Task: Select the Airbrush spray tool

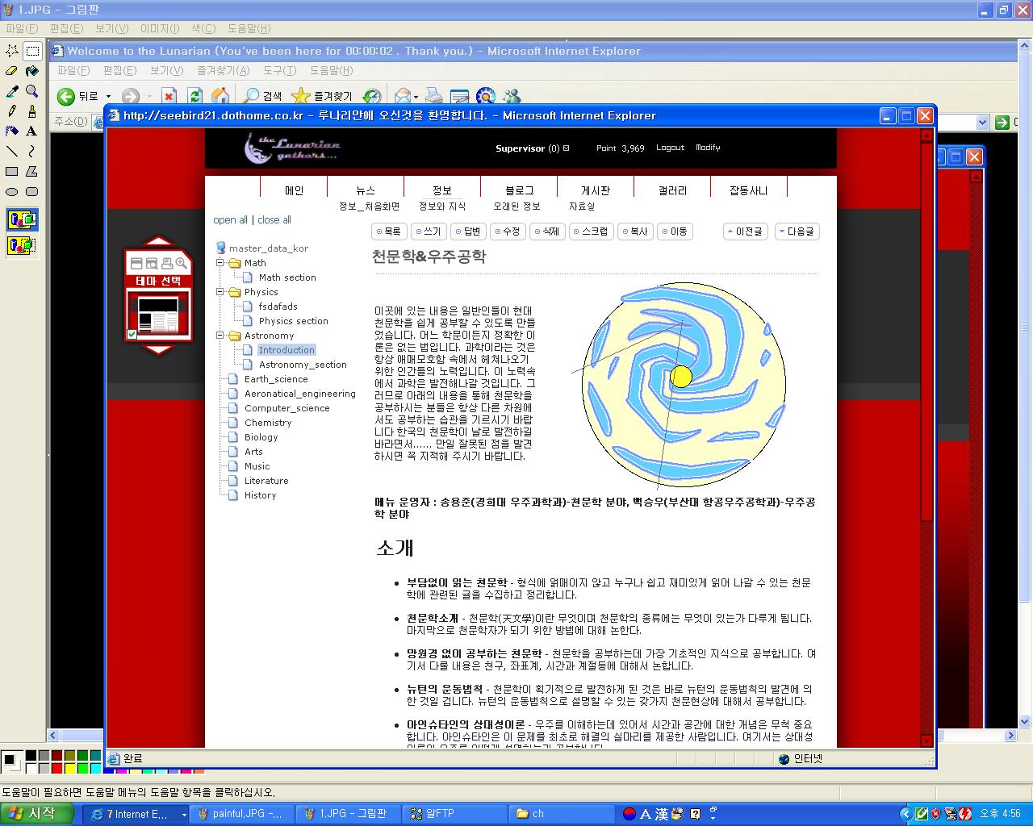Action: (x=12, y=131)
